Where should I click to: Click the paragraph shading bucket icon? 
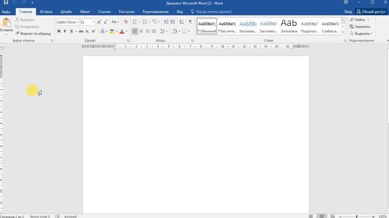(174, 31)
